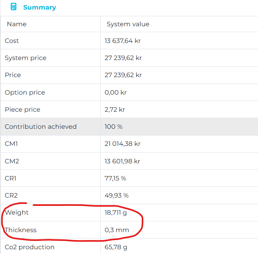Click the CM1 value 21 014,38 kr
Image resolution: width=258 pixels, height=254 pixels.
(123, 144)
